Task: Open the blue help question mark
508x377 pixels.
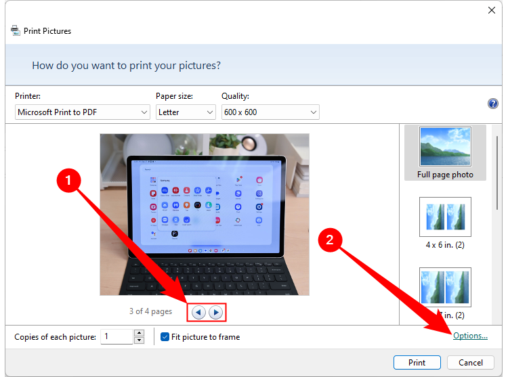Action: (493, 104)
